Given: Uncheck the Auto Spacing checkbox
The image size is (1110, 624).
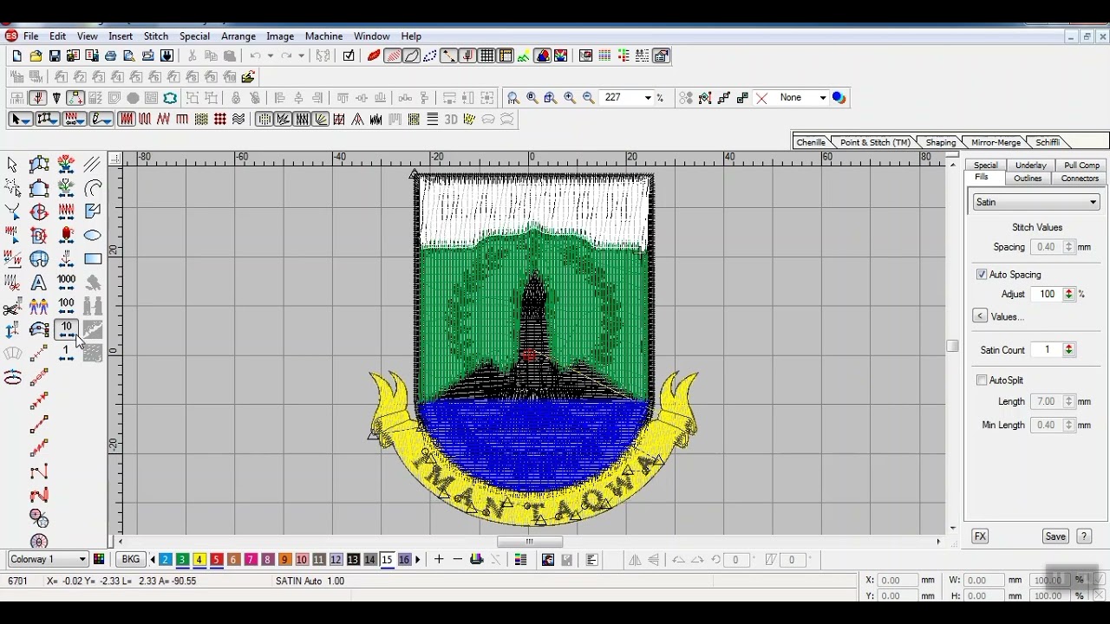Looking at the screenshot, I should pos(982,275).
